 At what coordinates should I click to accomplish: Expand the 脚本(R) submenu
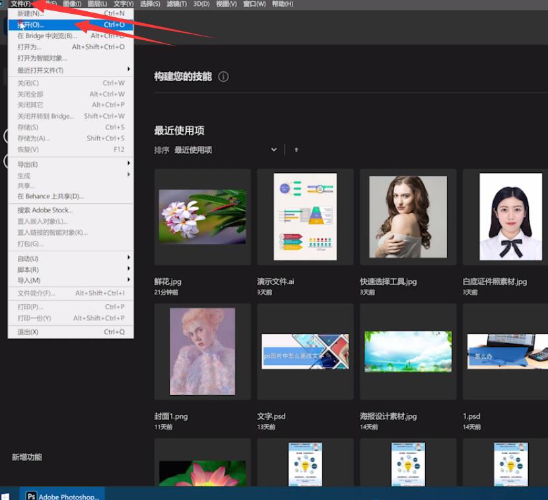click(x=71, y=270)
